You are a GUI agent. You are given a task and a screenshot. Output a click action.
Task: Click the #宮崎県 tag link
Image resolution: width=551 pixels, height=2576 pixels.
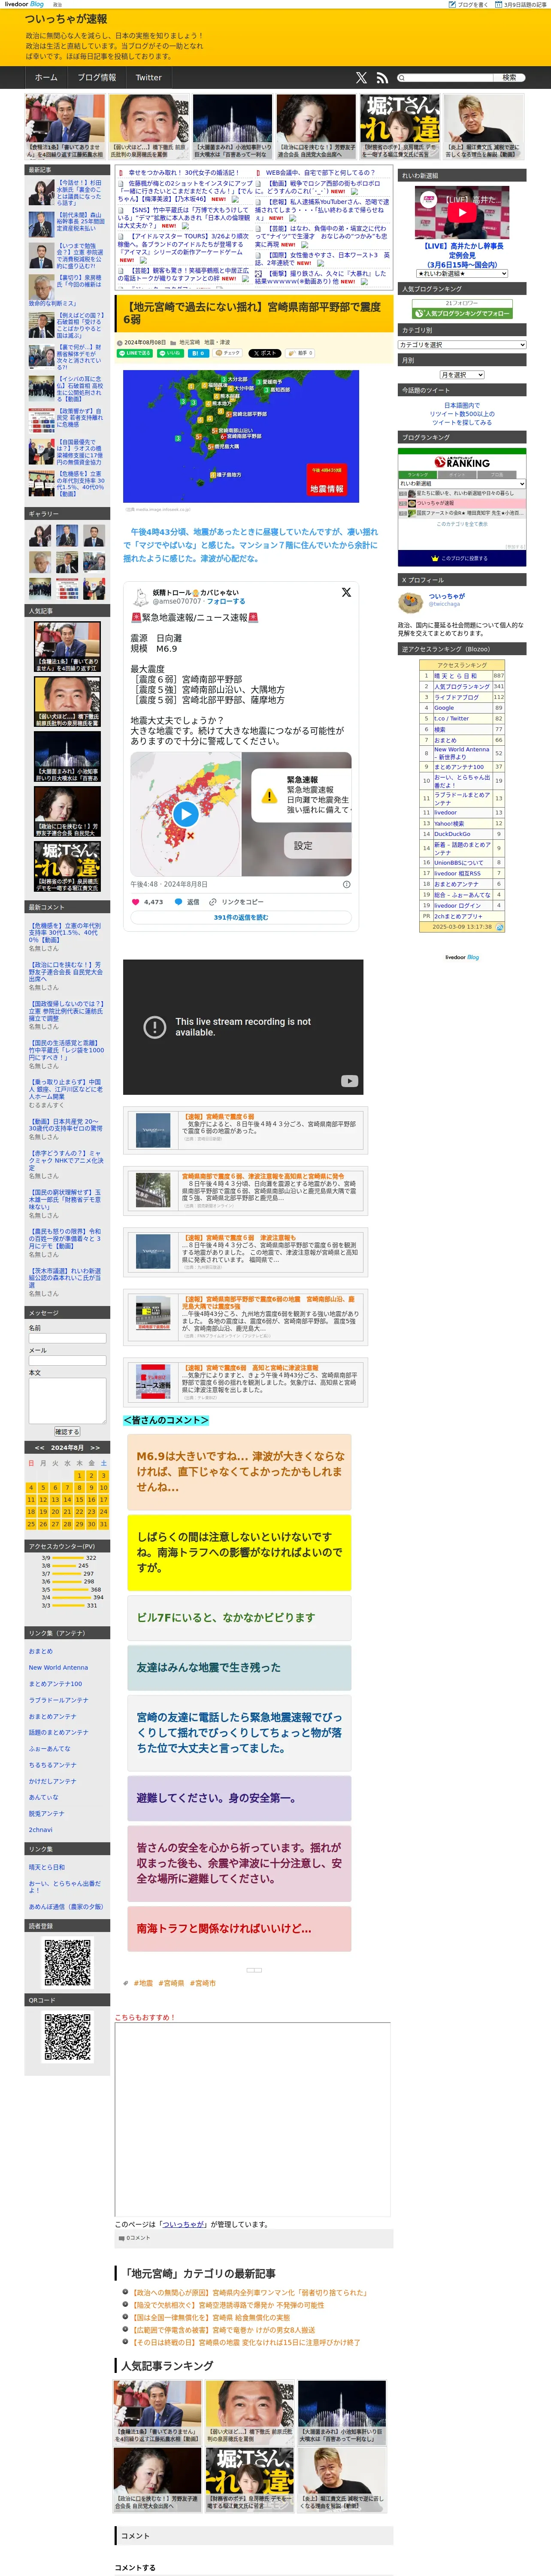[171, 1984]
